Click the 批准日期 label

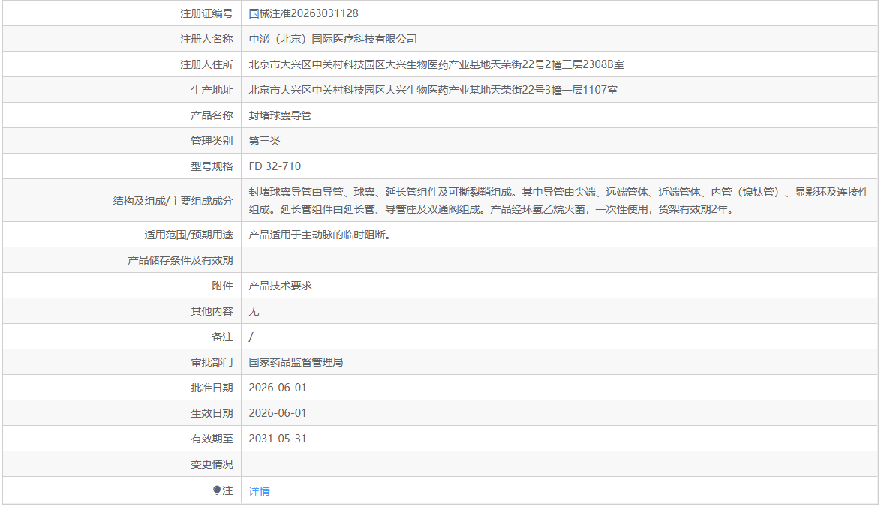[212, 388]
